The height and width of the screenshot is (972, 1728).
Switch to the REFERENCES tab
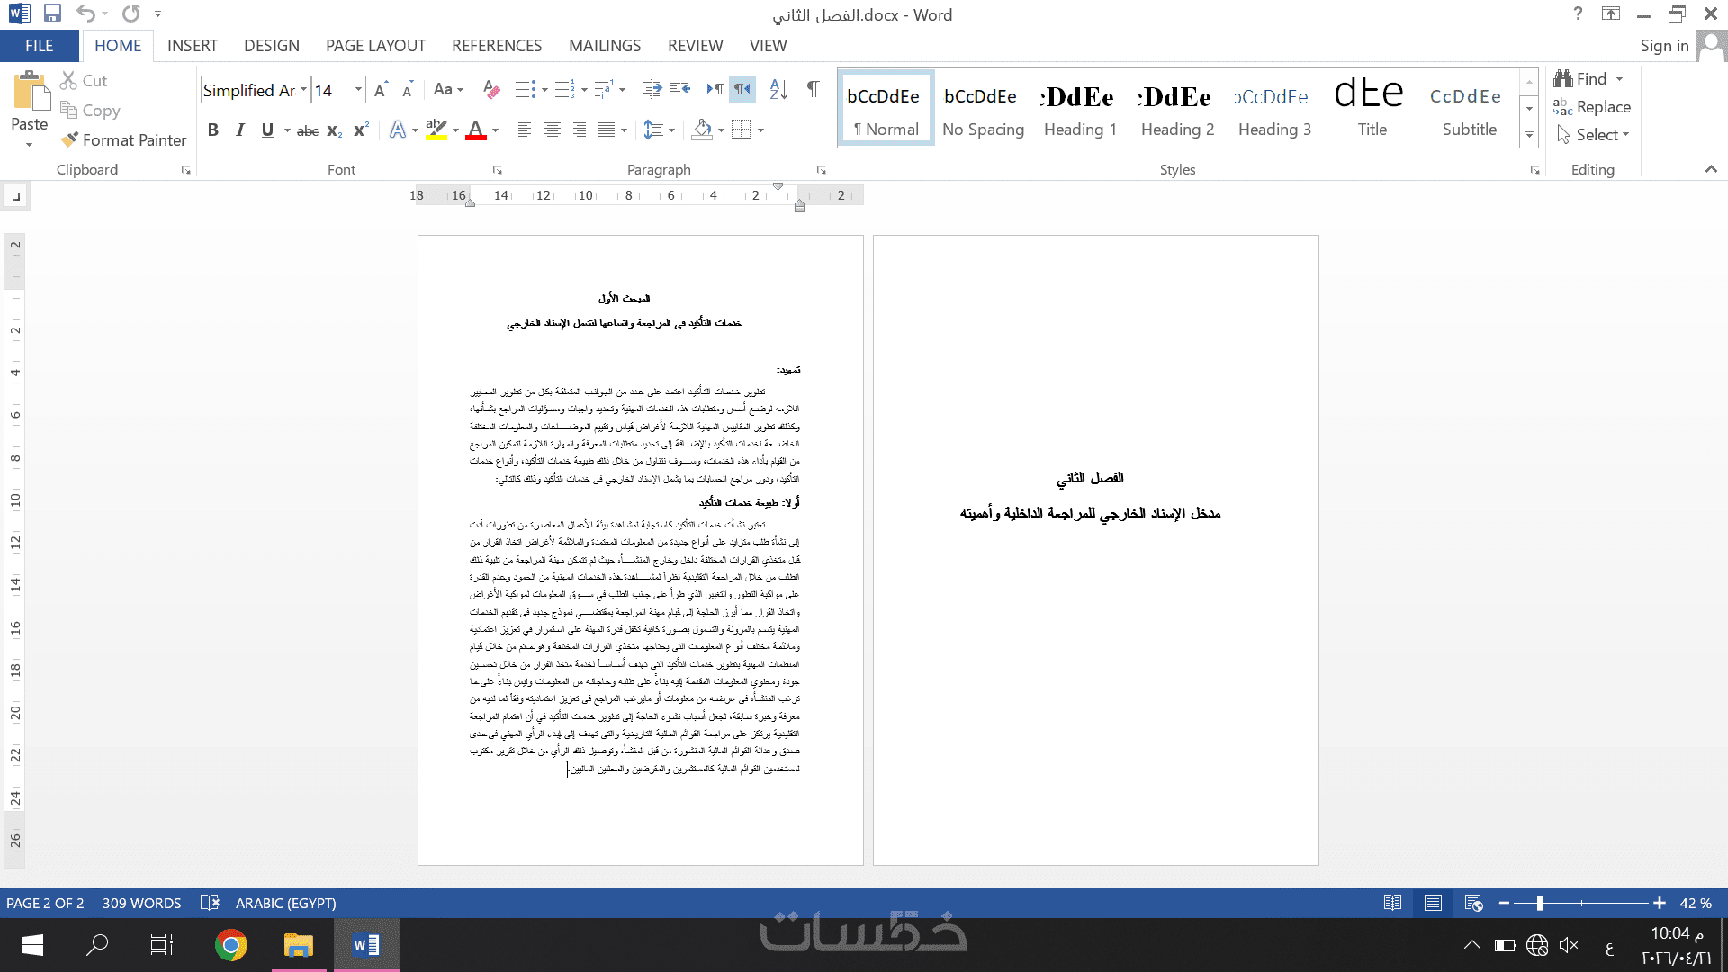497,45
